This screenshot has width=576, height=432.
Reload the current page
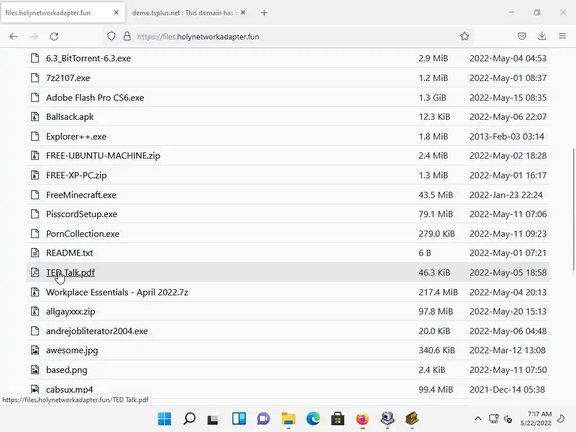[54, 37]
